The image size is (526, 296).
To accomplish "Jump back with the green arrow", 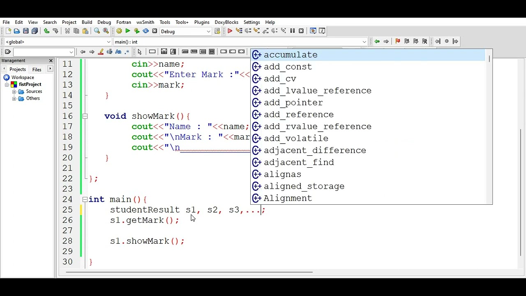I will coord(377,42).
